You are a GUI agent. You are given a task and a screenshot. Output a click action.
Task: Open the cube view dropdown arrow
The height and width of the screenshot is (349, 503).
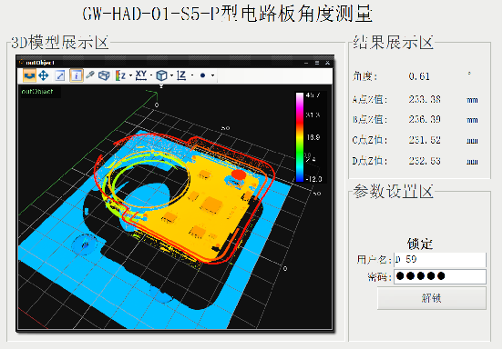(171, 75)
